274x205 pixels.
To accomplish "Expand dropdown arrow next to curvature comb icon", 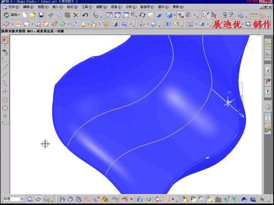I will click(x=132, y=199).
